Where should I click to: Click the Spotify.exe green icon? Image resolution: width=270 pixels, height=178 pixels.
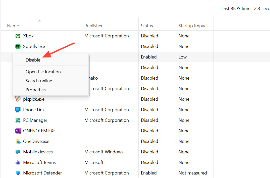(18, 46)
